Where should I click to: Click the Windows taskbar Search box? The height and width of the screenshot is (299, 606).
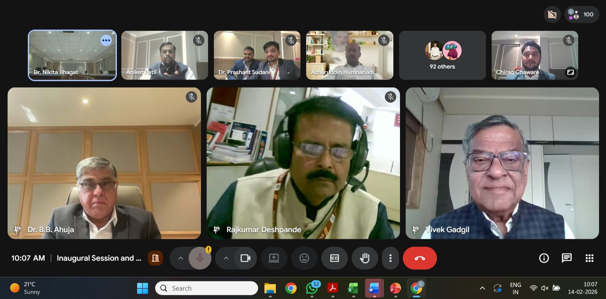tap(207, 288)
